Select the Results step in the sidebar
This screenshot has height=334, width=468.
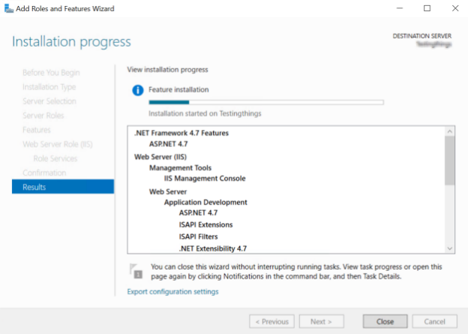(63, 187)
